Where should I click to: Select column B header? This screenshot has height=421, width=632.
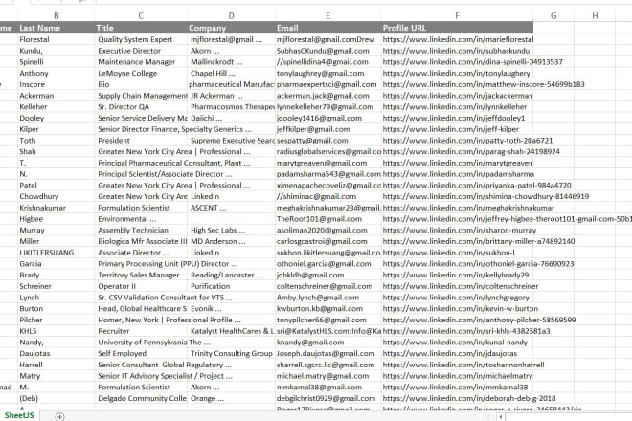pyautogui.click(x=56, y=15)
